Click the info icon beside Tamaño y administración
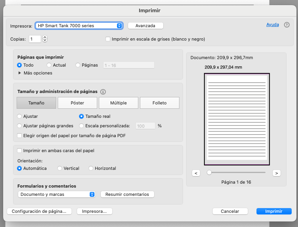 [103, 92]
